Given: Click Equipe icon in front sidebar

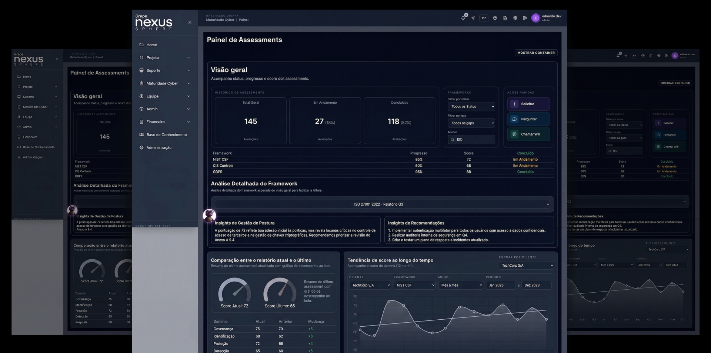Looking at the screenshot, I should click(x=141, y=96).
